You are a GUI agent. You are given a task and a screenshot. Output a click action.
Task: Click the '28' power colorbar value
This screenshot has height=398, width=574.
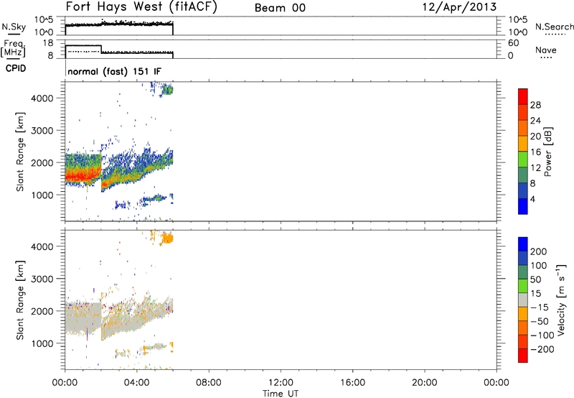535,105
